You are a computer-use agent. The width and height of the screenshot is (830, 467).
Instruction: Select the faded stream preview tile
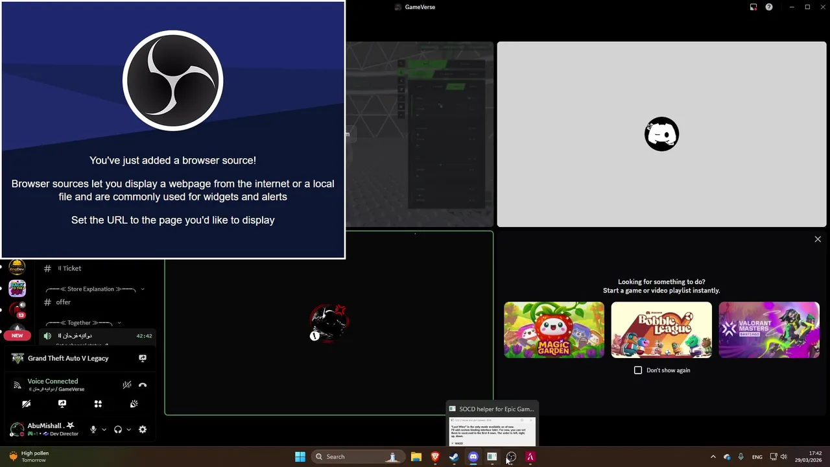[x=420, y=134]
